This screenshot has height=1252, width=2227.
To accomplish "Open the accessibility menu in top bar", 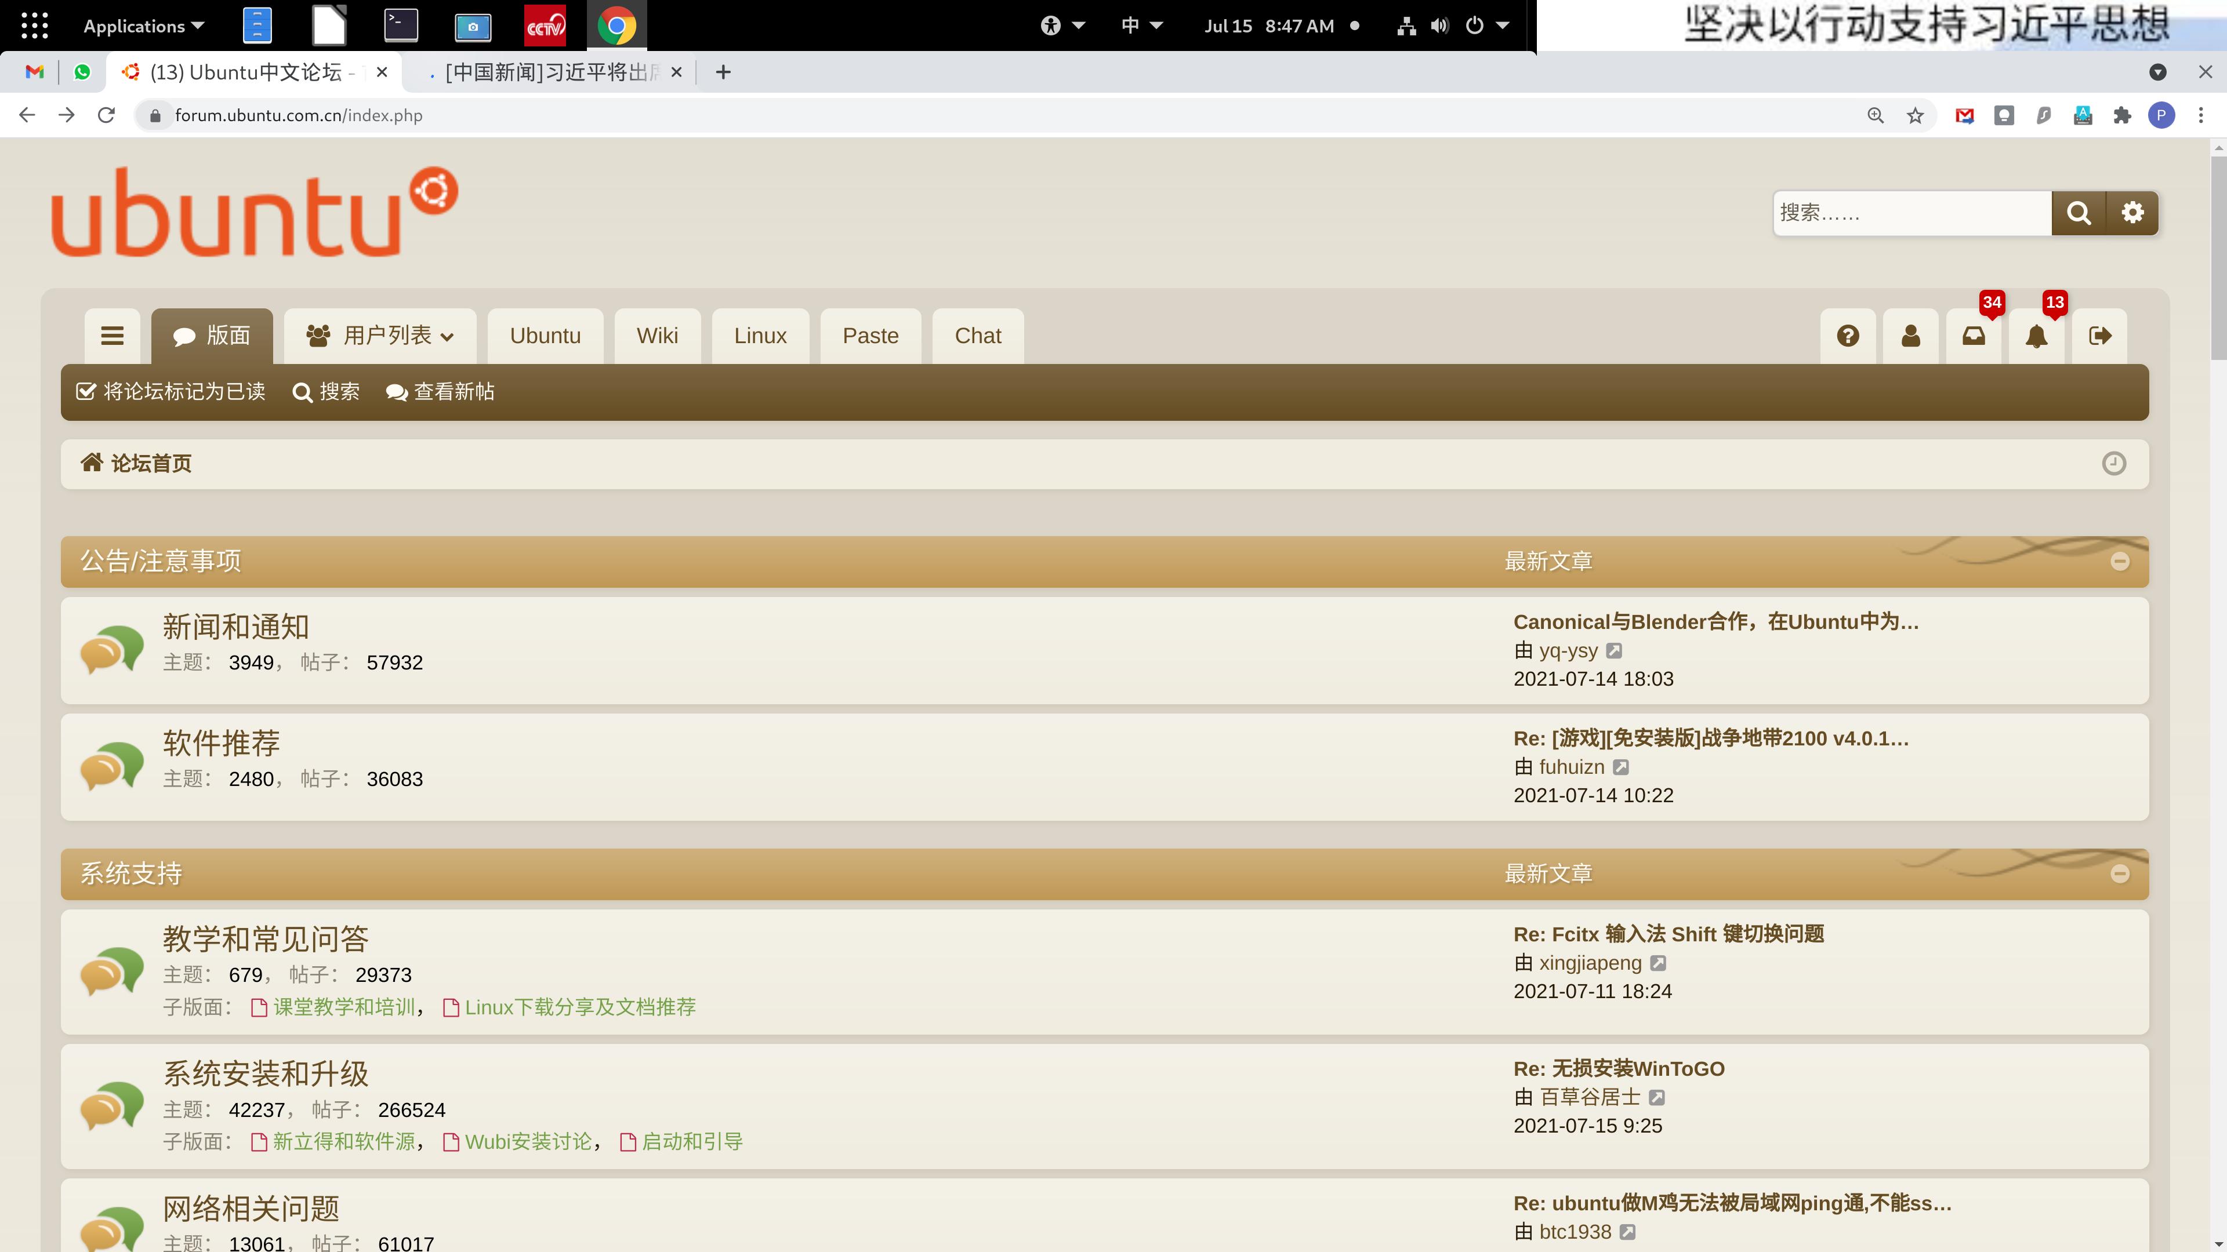I will point(1062,26).
